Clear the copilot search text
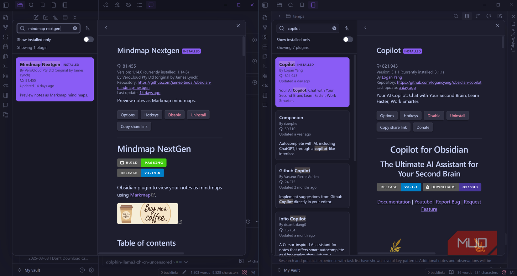The height and width of the screenshot is (276, 517). (334, 28)
